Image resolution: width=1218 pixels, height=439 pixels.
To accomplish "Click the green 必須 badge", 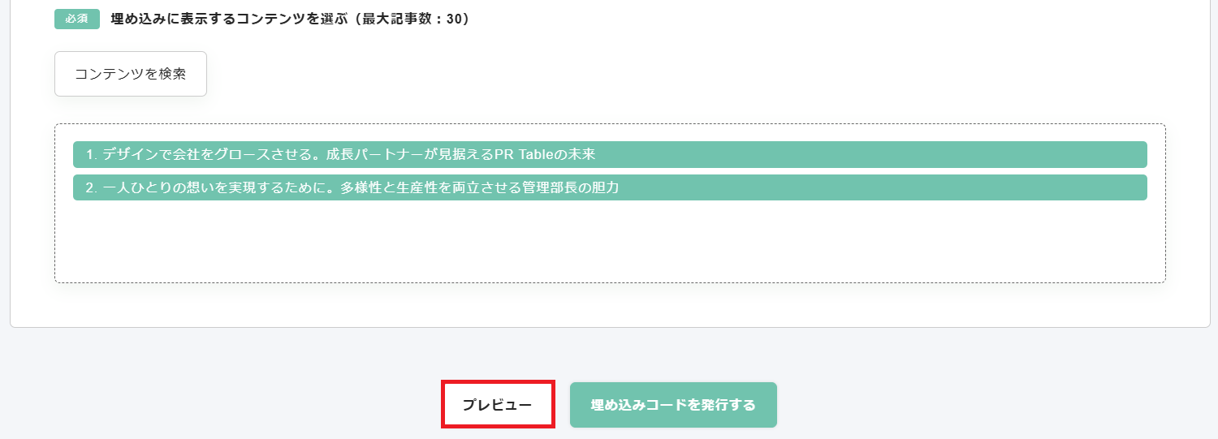I will (x=77, y=19).
